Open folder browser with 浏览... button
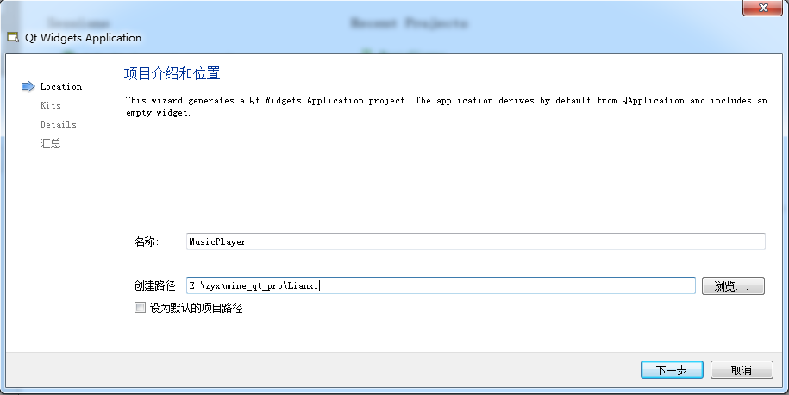 pos(733,285)
